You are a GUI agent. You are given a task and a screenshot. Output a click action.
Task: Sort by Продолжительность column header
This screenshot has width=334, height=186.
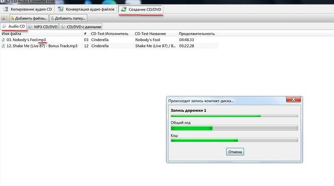click(197, 33)
